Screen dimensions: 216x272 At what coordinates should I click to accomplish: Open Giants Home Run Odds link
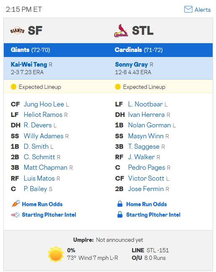pos(42,204)
